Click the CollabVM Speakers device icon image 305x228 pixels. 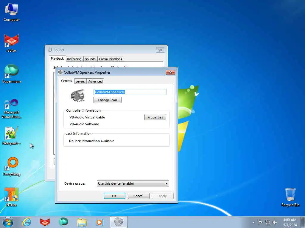pos(78,95)
